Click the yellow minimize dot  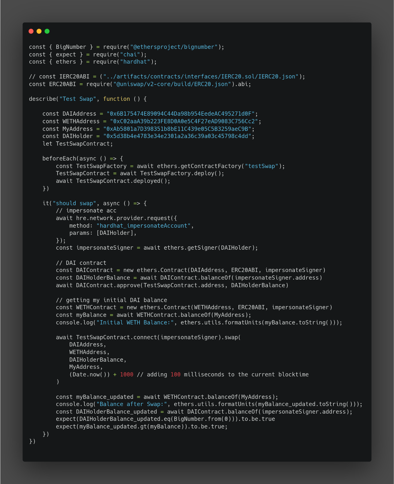tap(39, 31)
